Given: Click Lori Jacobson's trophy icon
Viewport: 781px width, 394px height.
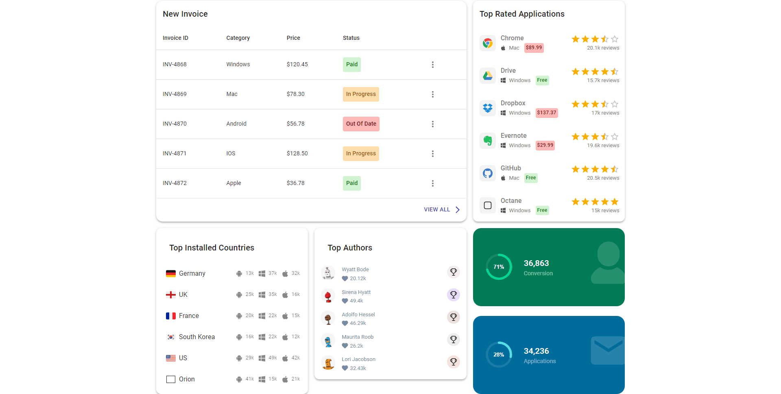Looking at the screenshot, I should tap(454, 362).
